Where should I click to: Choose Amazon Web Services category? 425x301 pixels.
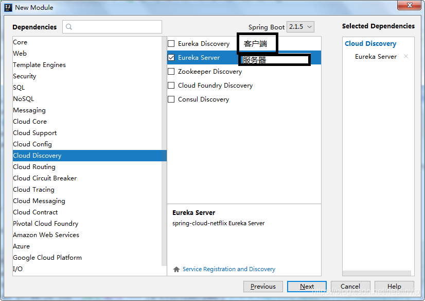tap(87, 235)
